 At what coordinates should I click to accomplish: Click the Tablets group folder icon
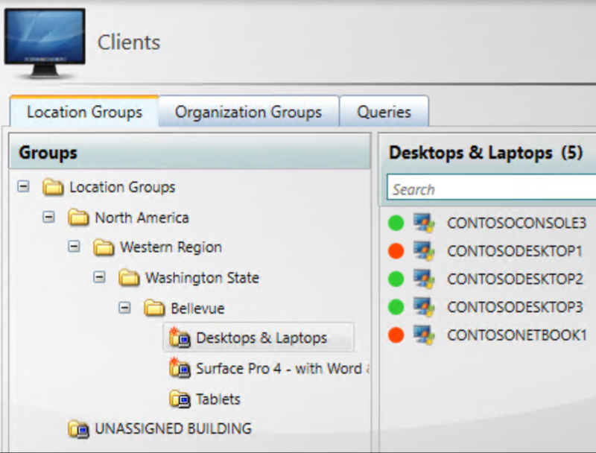click(180, 399)
